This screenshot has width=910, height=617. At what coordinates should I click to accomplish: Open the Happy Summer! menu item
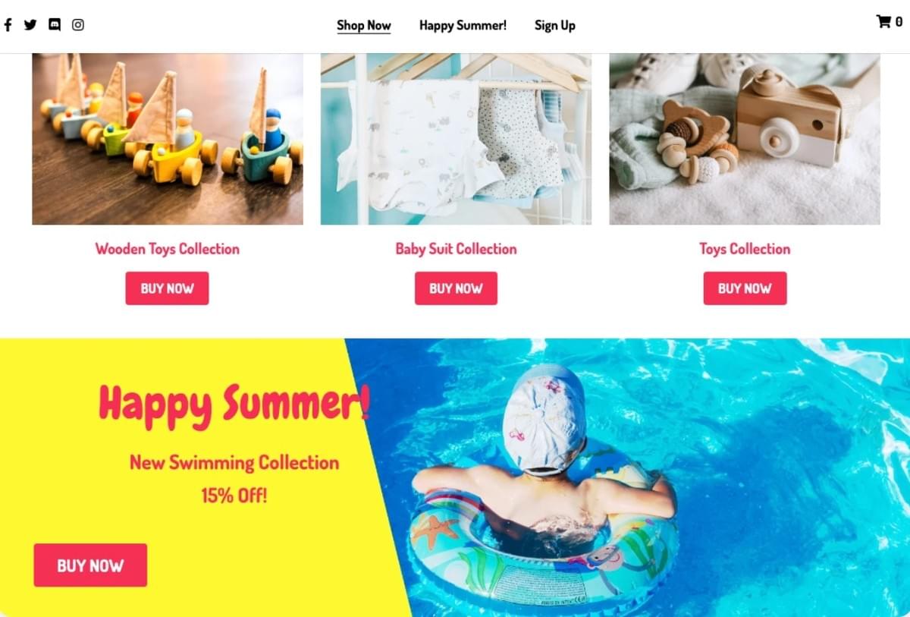coord(463,25)
